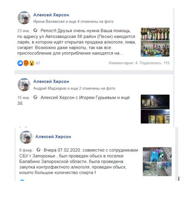Screen dimensions: 196x205
Task: Open the night kiosk photo thumbnail
Action: pos(155,109)
